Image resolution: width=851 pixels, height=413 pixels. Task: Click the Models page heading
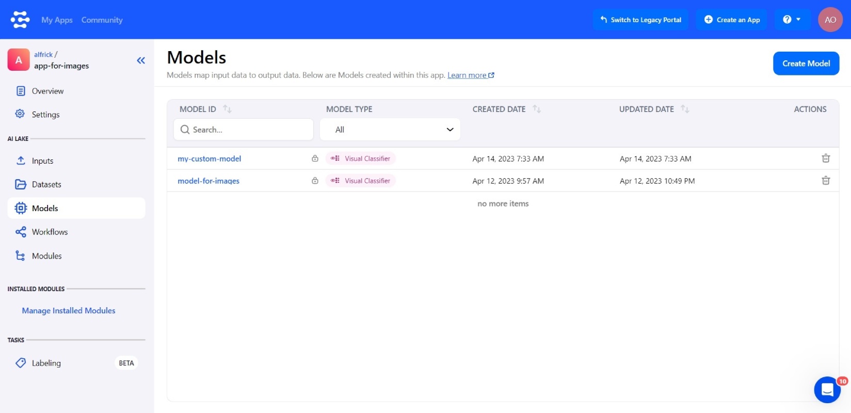click(197, 57)
